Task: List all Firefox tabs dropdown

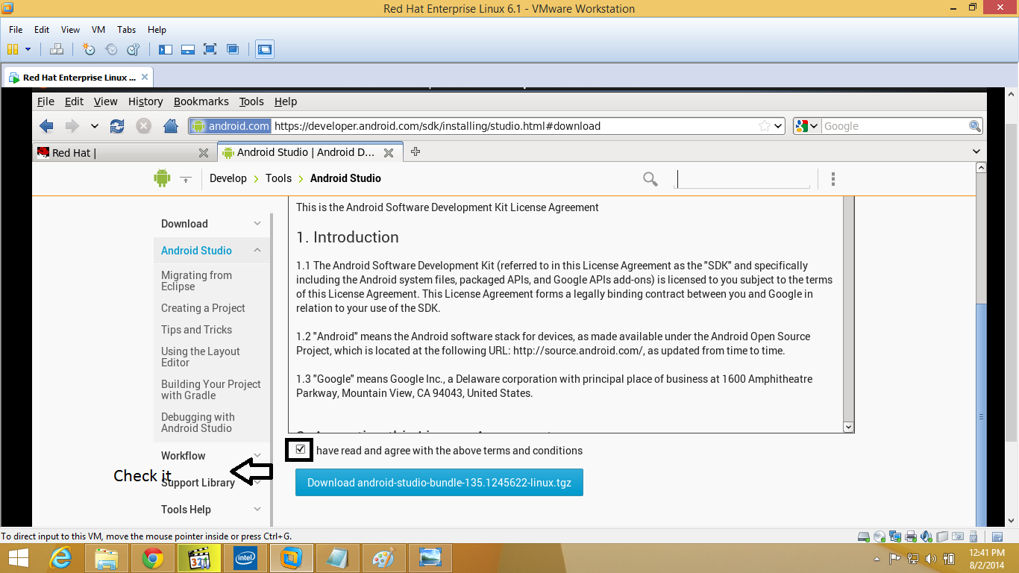Action: click(976, 152)
